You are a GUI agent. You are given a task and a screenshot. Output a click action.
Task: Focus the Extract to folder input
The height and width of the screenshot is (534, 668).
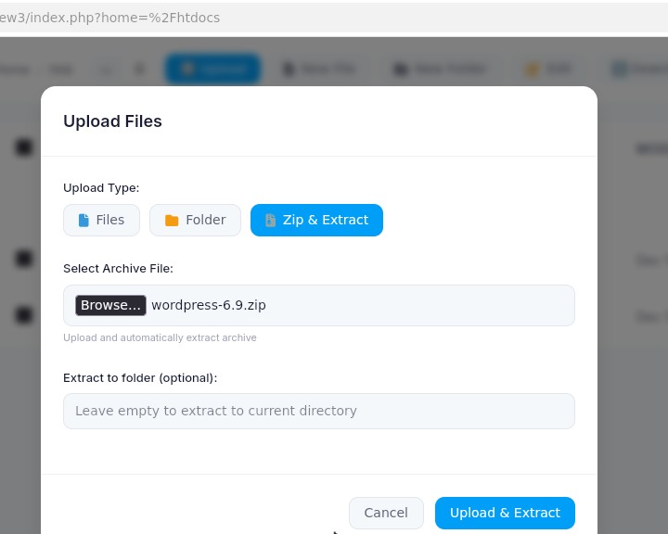point(318,411)
